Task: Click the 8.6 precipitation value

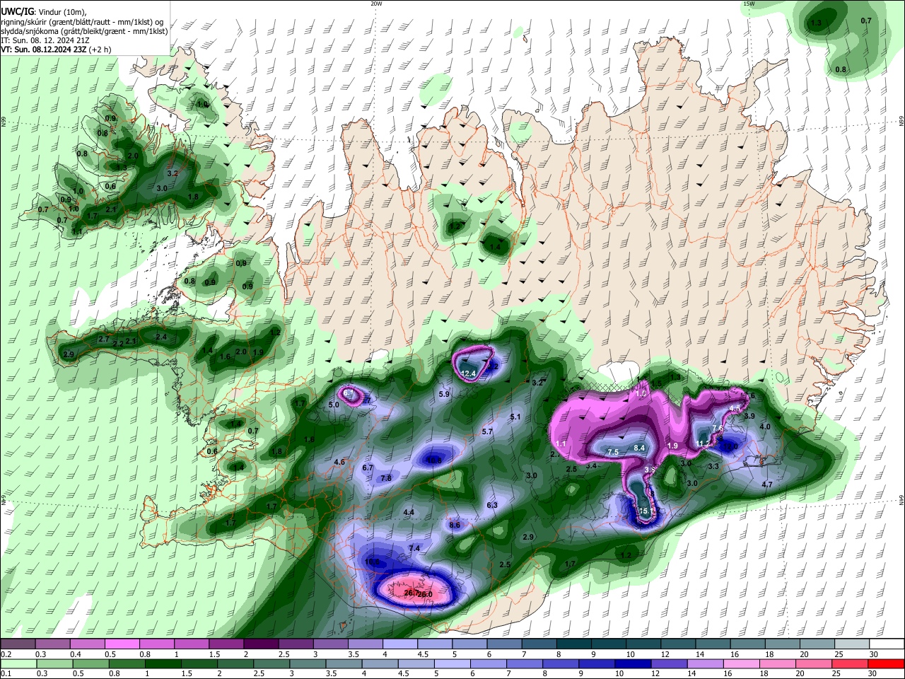Action: pos(455,525)
